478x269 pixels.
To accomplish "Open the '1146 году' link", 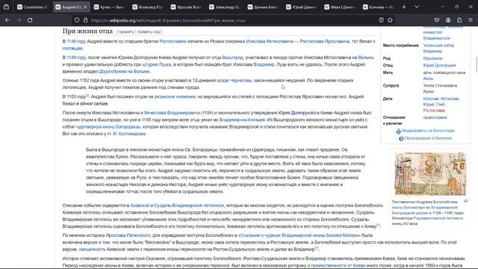I will [x=76, y=41].
